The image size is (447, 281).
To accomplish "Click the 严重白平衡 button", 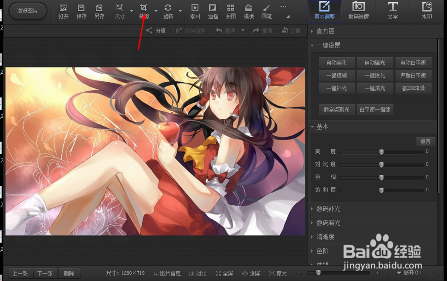I will [x=413, y=75].
